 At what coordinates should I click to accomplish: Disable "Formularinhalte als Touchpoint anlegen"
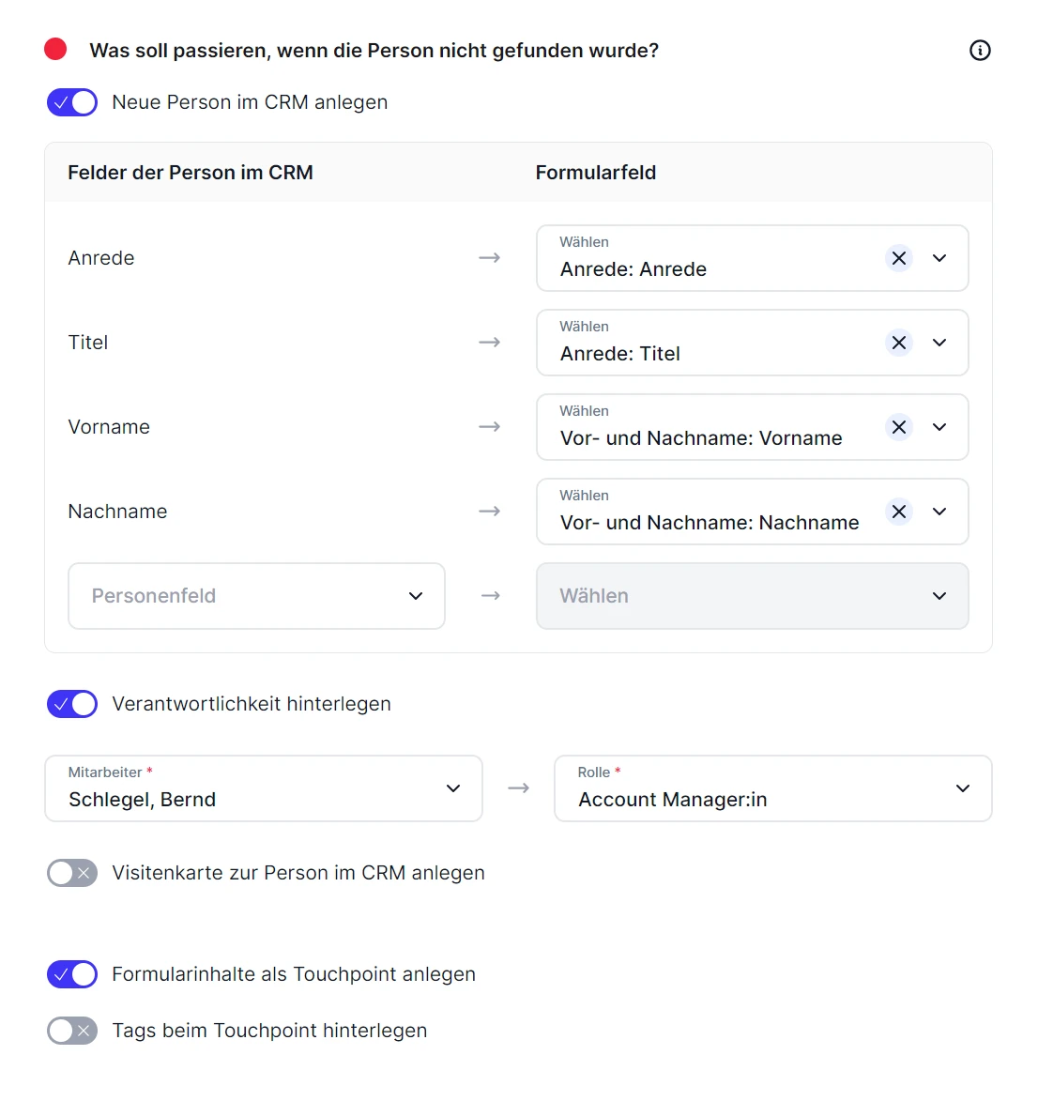click(x=72, y=974)
